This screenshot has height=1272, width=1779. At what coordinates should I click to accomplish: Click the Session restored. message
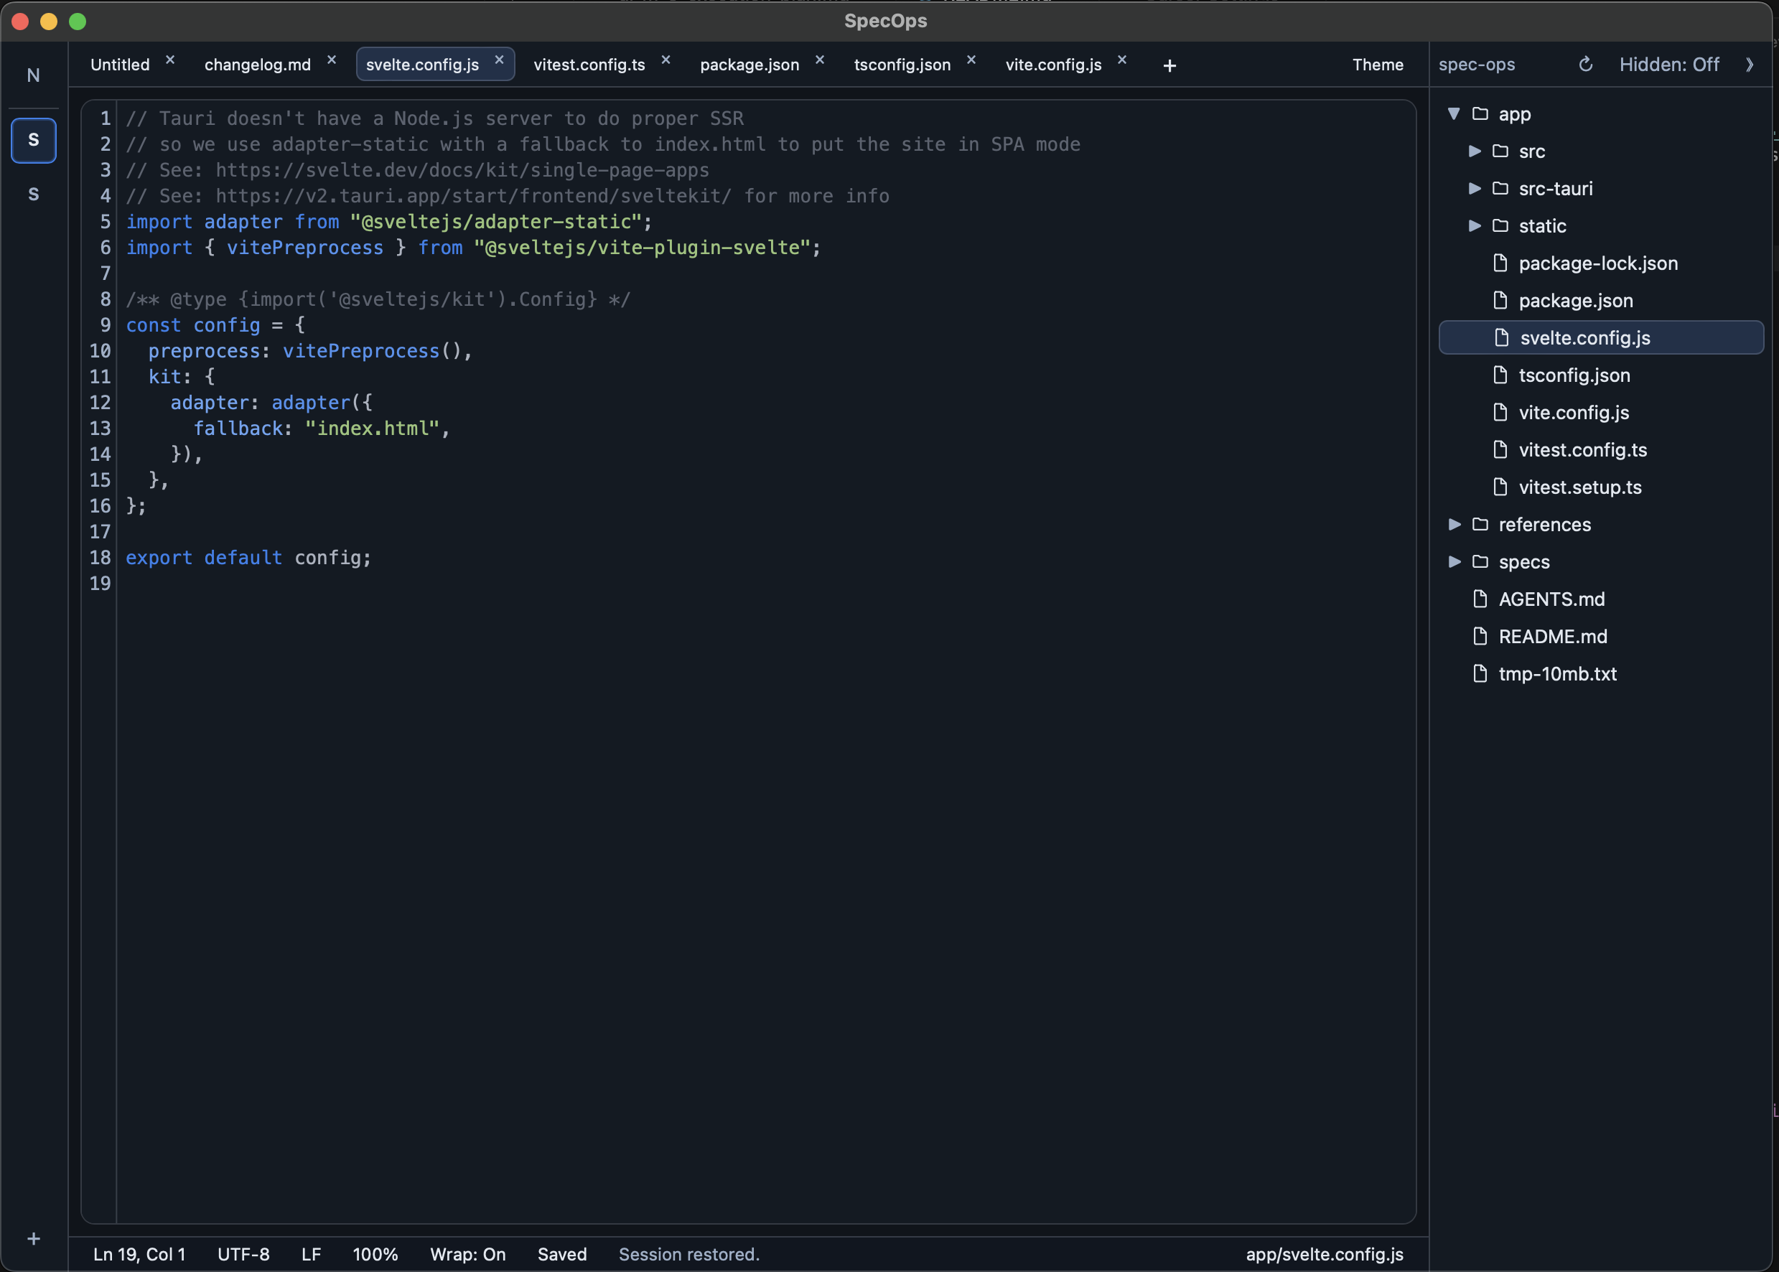coord(689,1254)
